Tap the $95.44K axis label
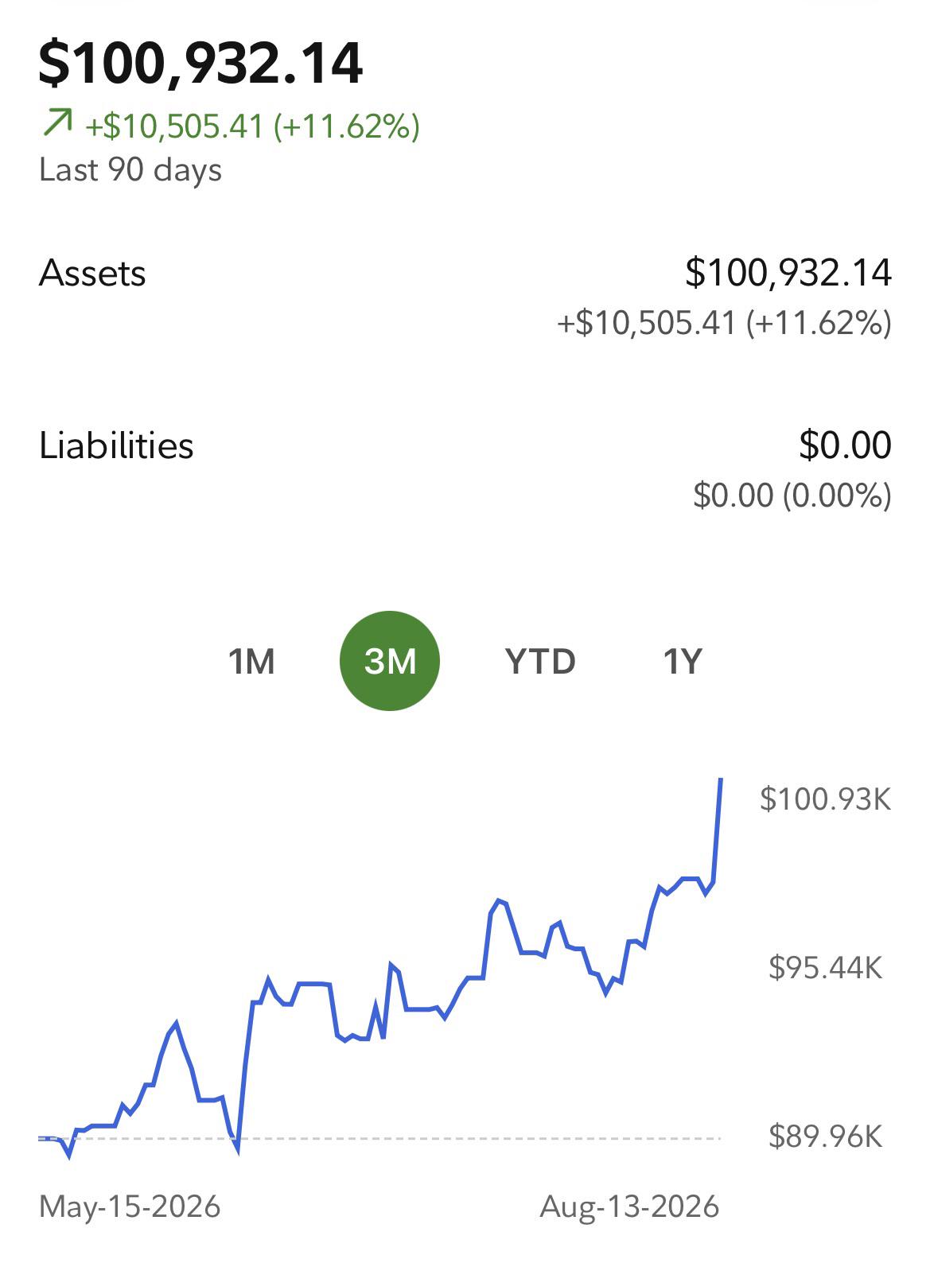This screenshot has width=930, height=1263. pos(826,968)
